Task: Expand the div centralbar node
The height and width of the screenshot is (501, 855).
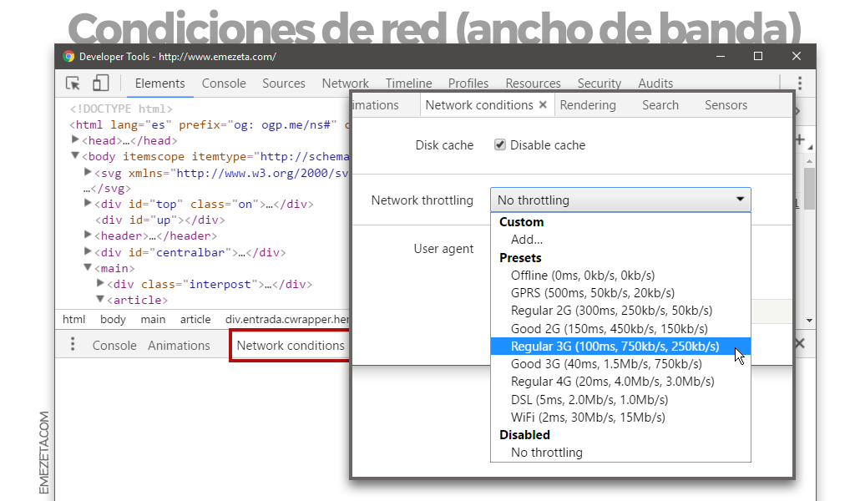Action: click(87, 251)
